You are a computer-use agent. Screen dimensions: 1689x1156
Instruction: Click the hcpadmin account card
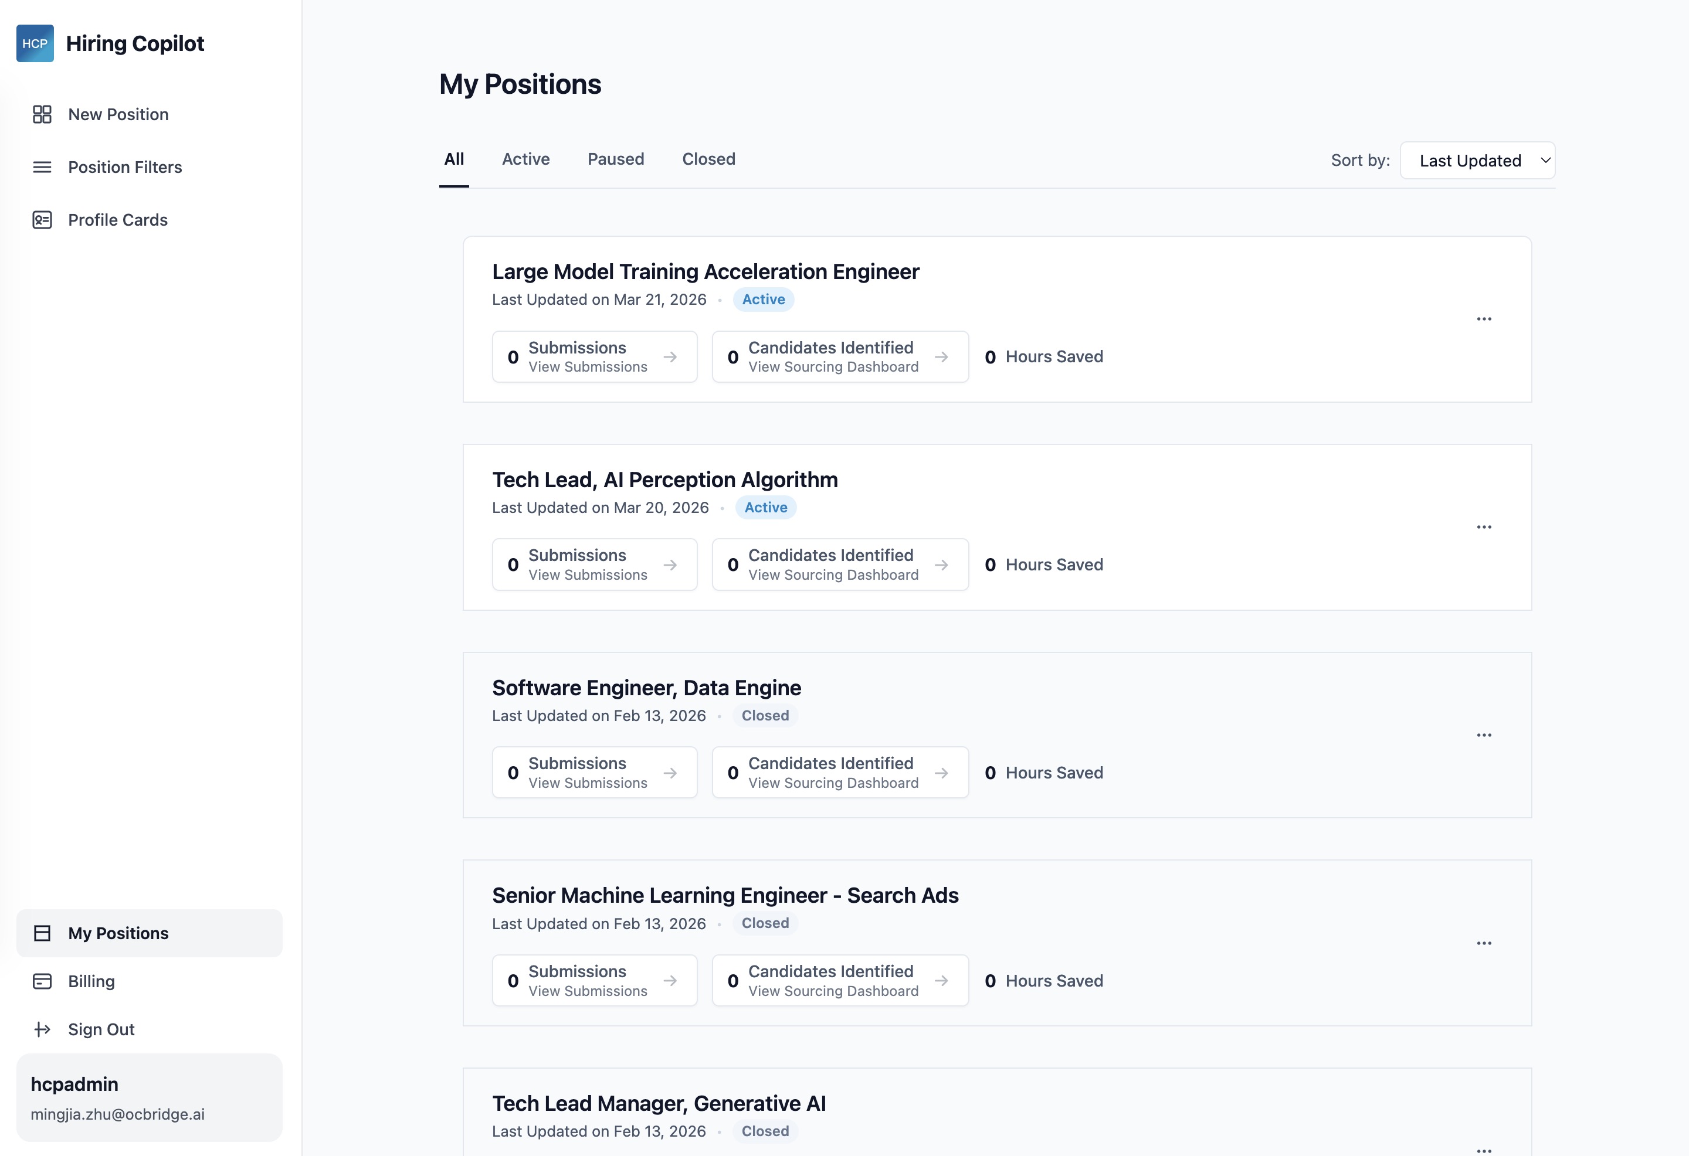[x=149, y=1098]
